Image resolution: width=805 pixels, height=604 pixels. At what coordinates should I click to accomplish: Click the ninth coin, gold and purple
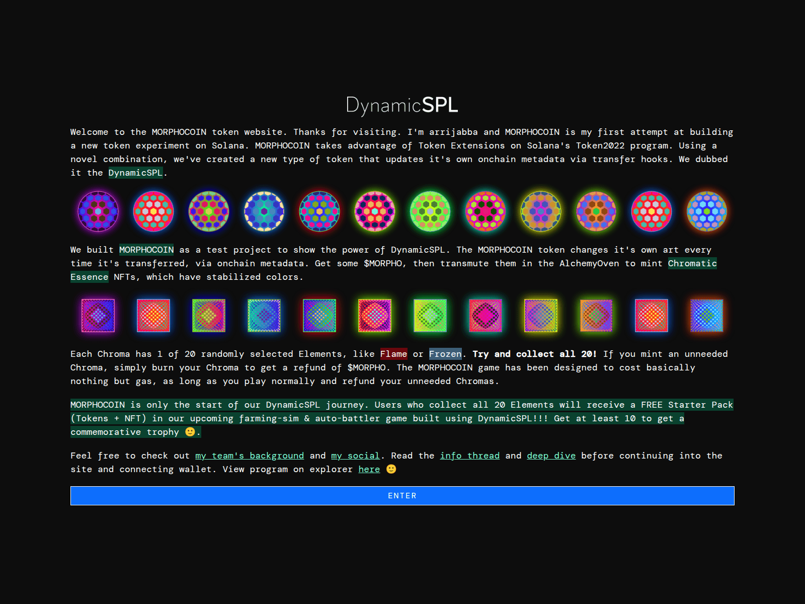(x=541, y=211)
